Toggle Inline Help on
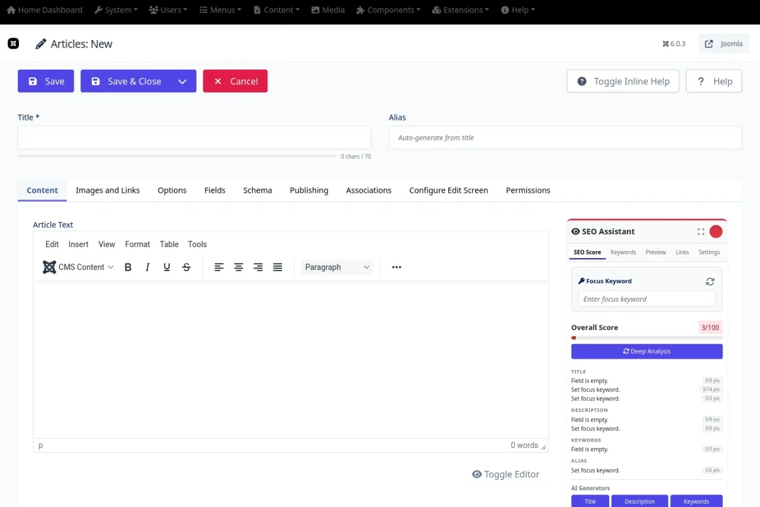760x507 pixels. point(623,81)
